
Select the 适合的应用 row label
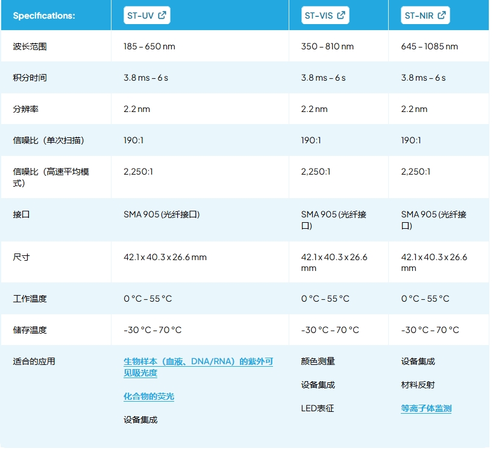pyautogui.click(x=34, y=362)
